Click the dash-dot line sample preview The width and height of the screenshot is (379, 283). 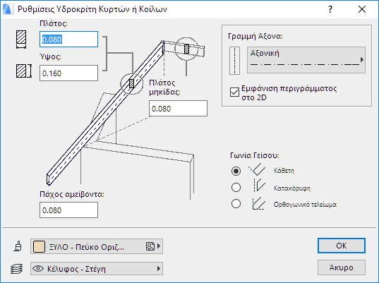coord(305,64)
